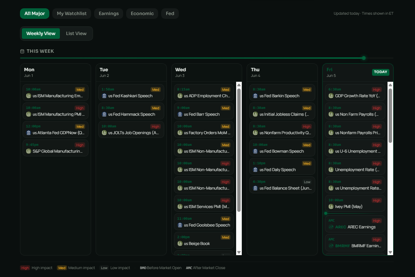Image resolution: width=415 pixels, height=277 pixels.
Task: Click chart icon on Beige Book event
Action: (x=180, y=243)
